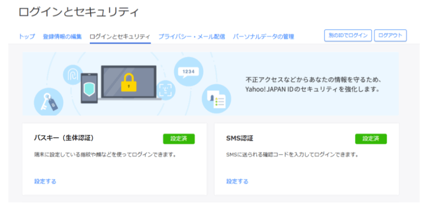Click the SMS認証 card heading
This screenshot has height=207, width=428.
pyautogui.click(x=239, y=138)
